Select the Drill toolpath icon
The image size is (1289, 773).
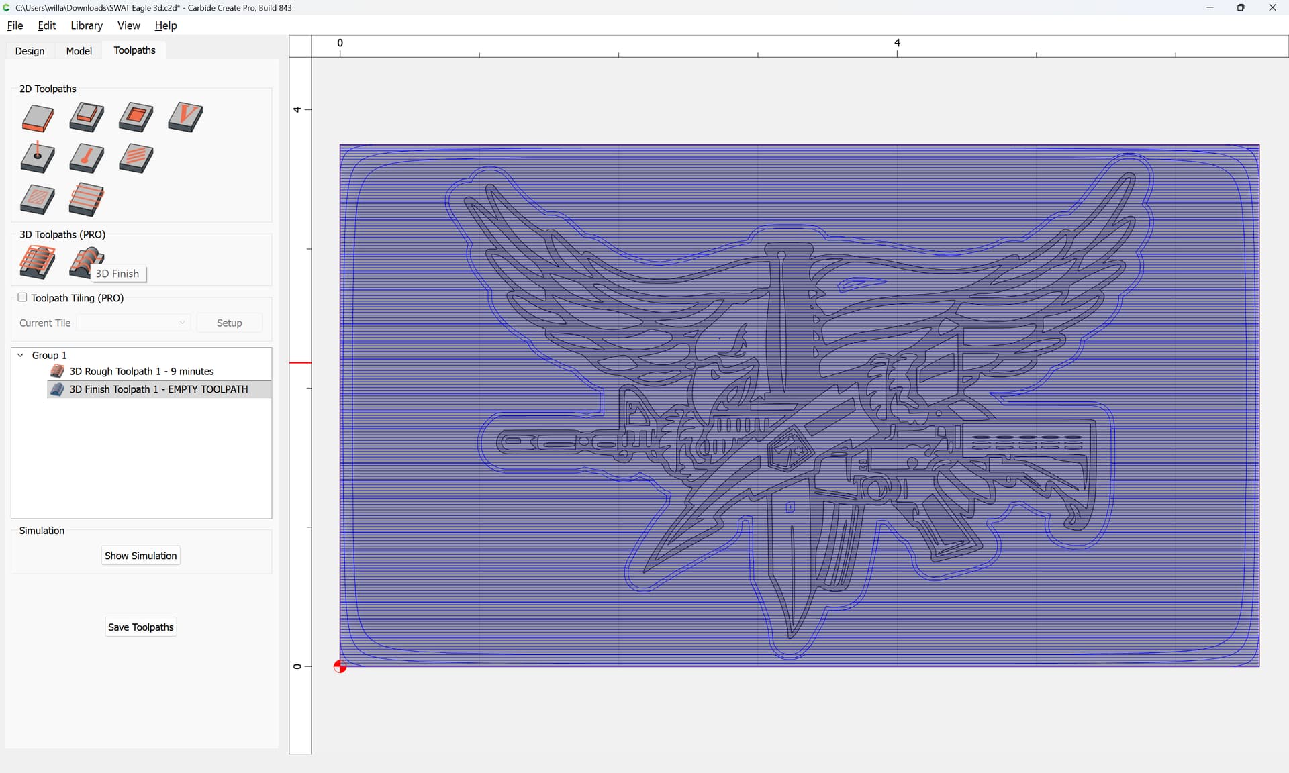38,158
